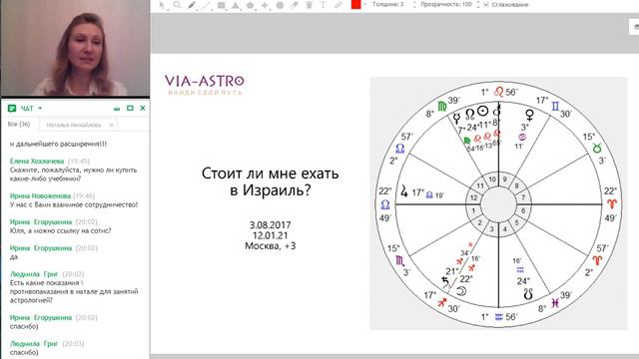The height and width of the screenshot is (359, 639).
Task: Open the dropdown arrow beside the red color
Action: point(364,4)
